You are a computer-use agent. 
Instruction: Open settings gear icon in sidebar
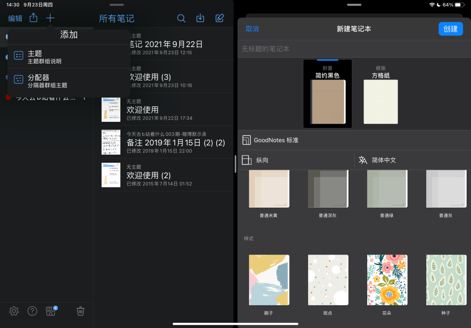pyautogui.click(x=14, y=311)
